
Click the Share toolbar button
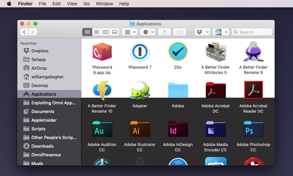(164, 32)
